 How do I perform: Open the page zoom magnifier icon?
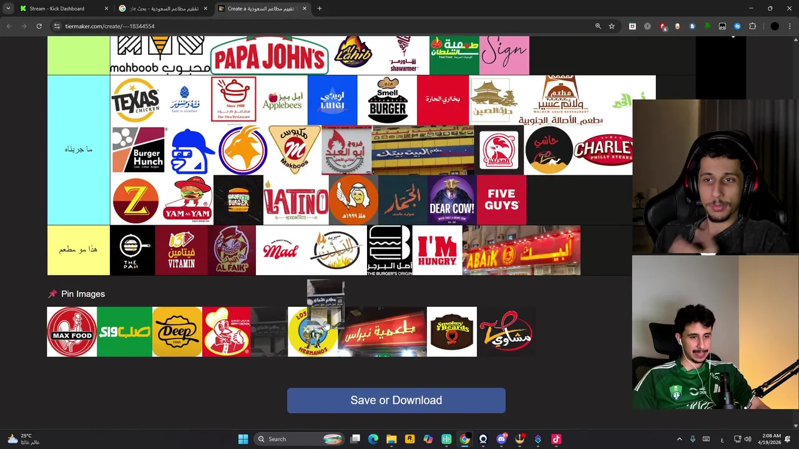598,26
